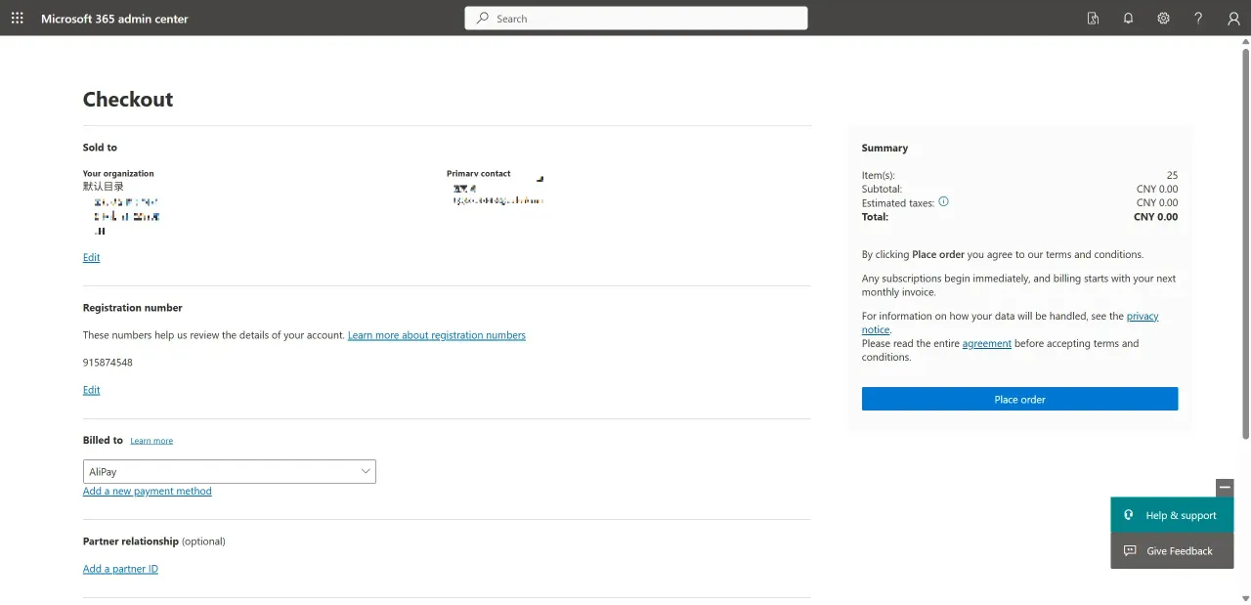The width and height of the screenshot is (1251, 605).
Task: Click the item count 25 in Summary
Action: pyautogui.click(x=1172, y=176)
